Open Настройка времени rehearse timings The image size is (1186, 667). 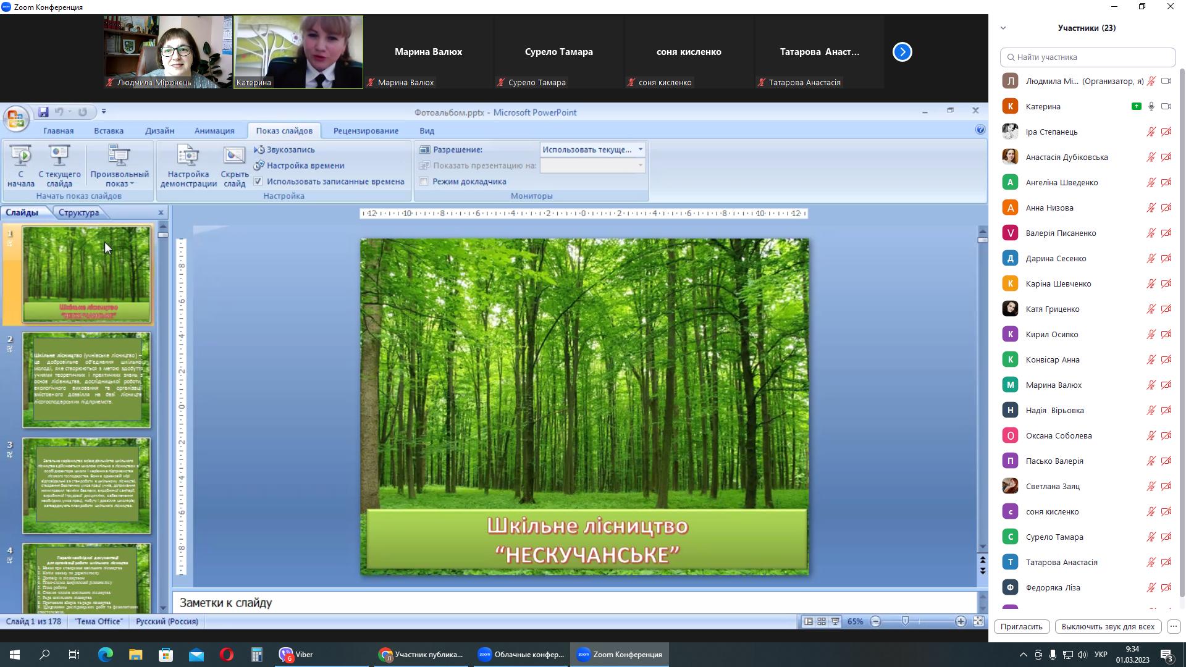pyautogui.click(x=305, y=166)
